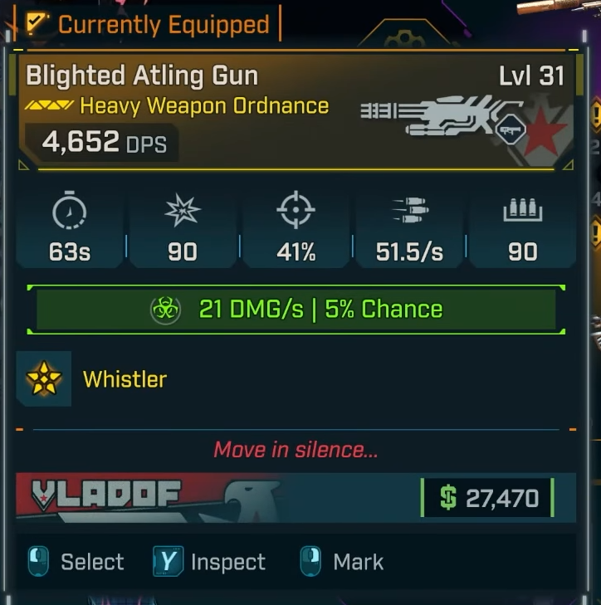601x605 pixels.
Task: Click the Whistler gold star perk icon
Action: tap(44, 378)
